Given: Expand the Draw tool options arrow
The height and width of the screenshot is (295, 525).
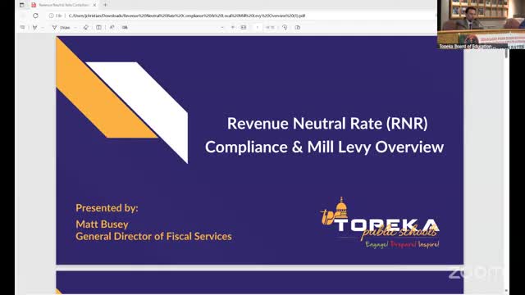Looking at the screenshot, I should [x=75, y=27].
